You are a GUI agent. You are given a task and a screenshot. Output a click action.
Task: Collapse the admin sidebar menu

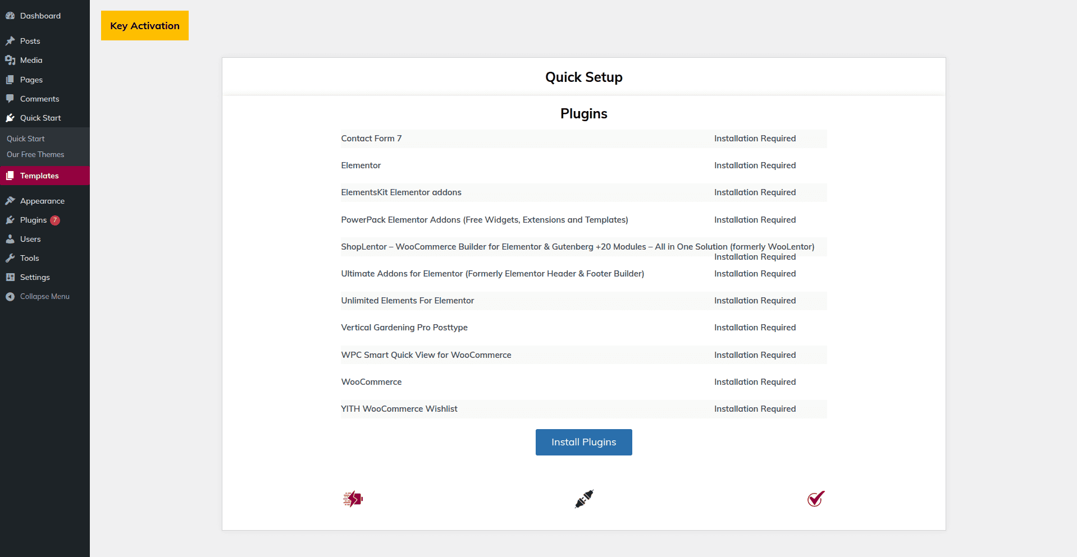tap(45, 296)
